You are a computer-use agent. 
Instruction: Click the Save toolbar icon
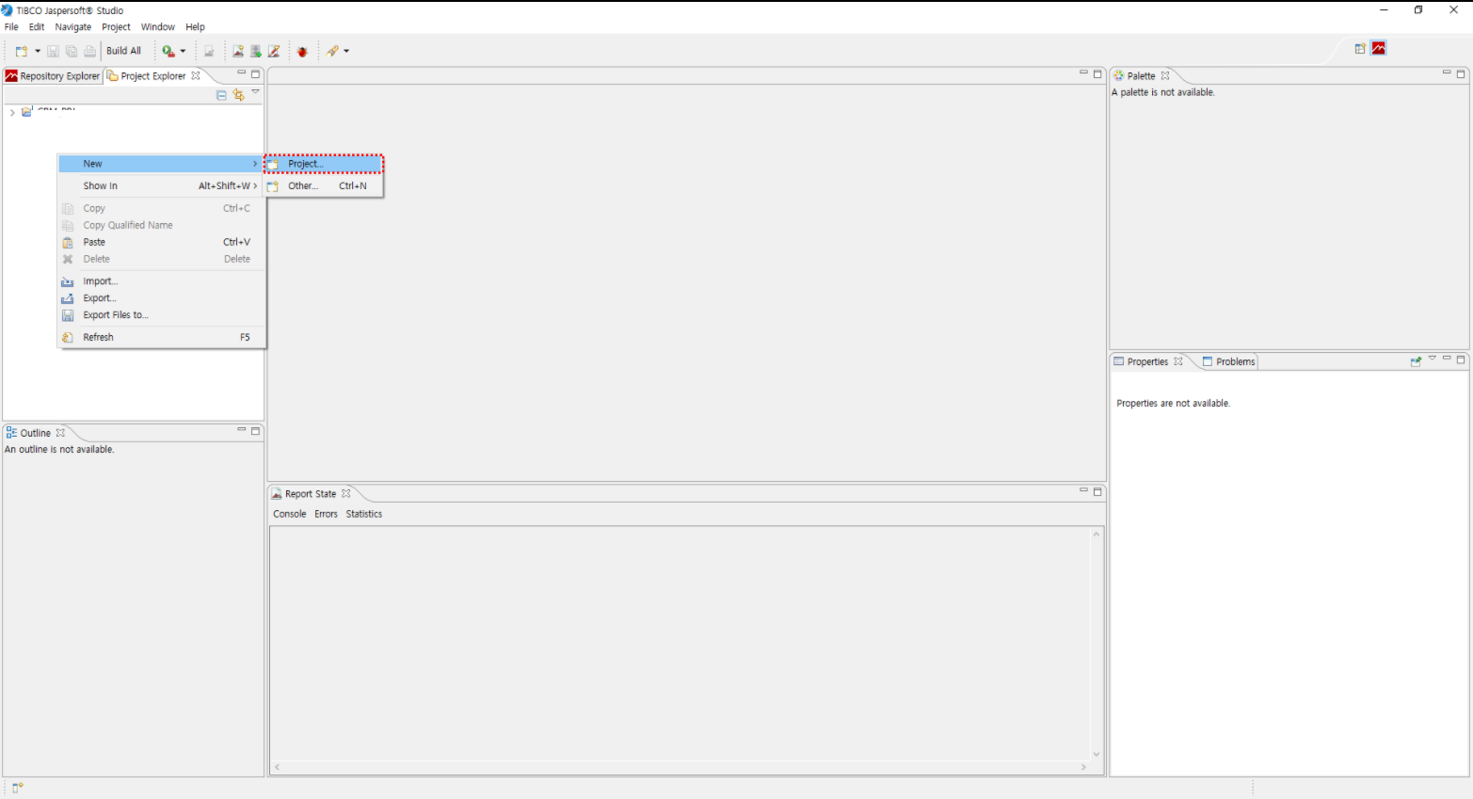[x=53, y=51]
